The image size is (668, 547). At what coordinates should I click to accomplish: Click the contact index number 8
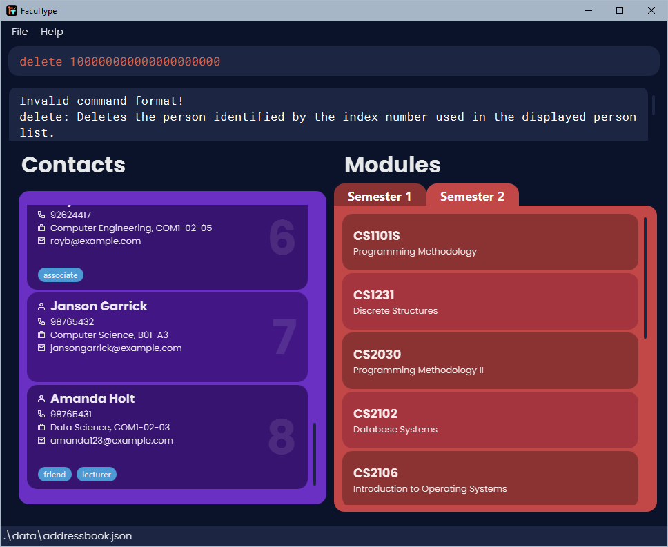282,437
